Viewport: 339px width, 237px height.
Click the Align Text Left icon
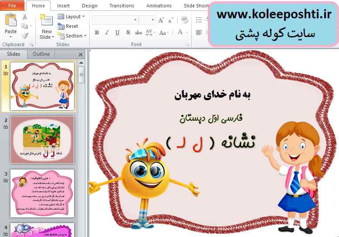pyautogui.click(x=199, y=32)
